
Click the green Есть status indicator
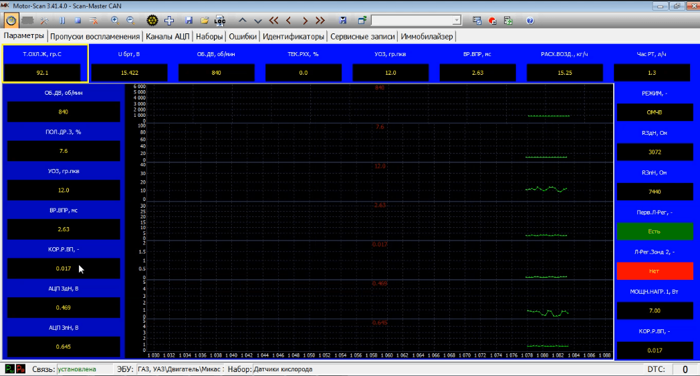click(655, 231)
